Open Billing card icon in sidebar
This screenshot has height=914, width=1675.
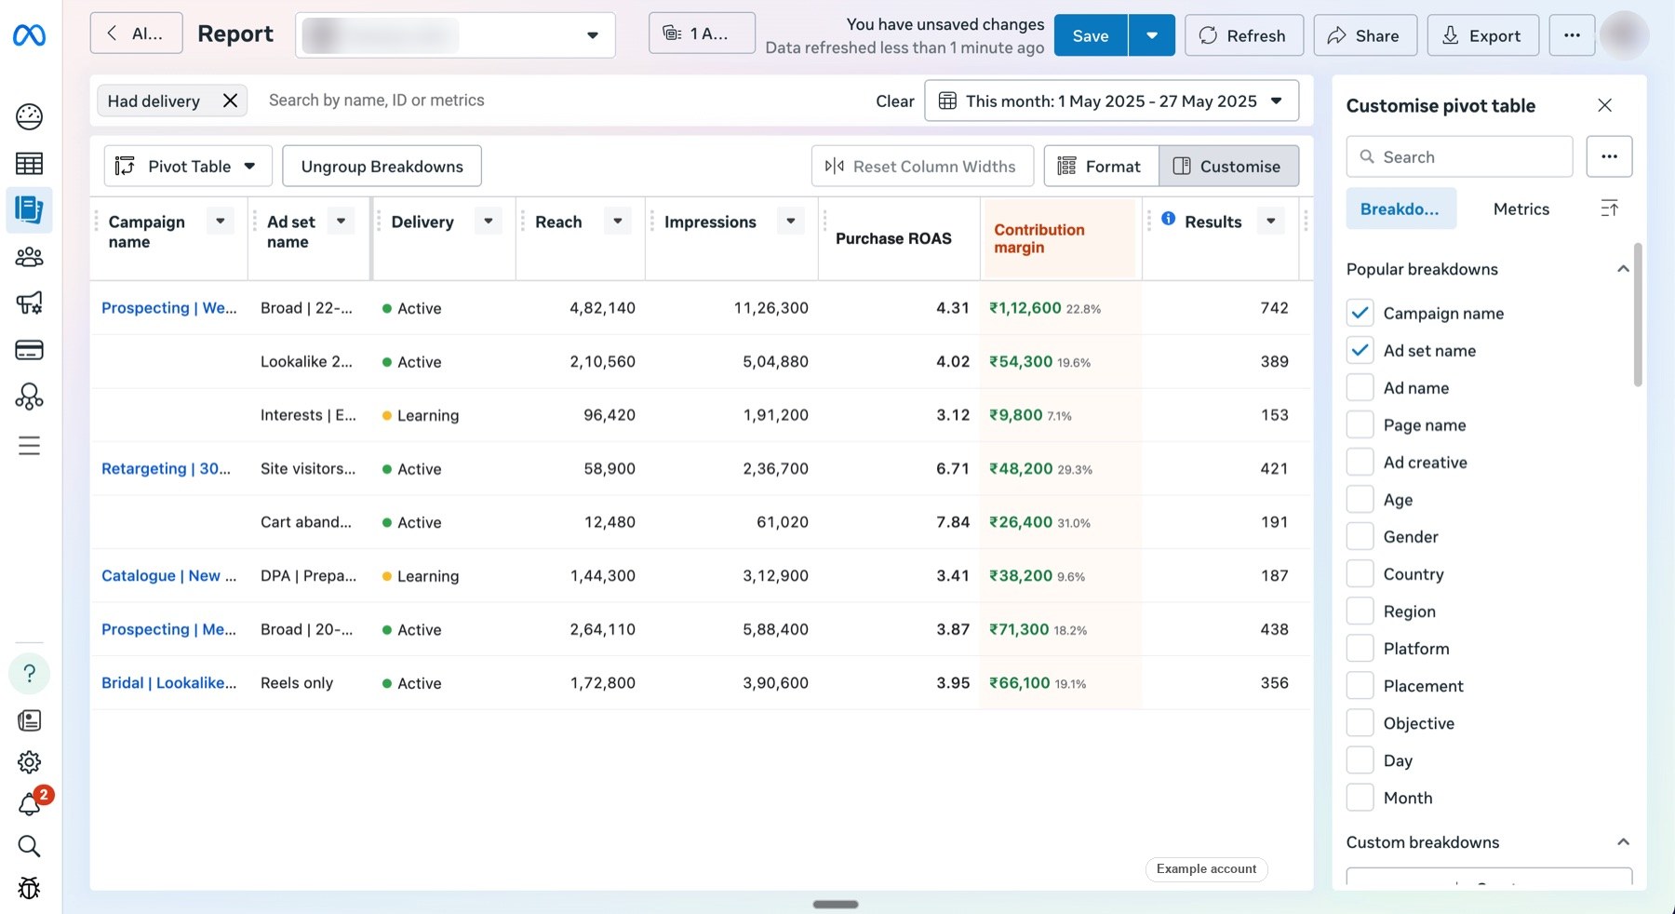(29, 350)
